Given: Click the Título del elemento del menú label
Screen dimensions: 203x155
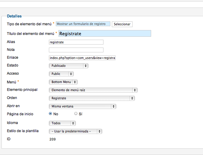Looking at the screenshot, I should 31,34.
